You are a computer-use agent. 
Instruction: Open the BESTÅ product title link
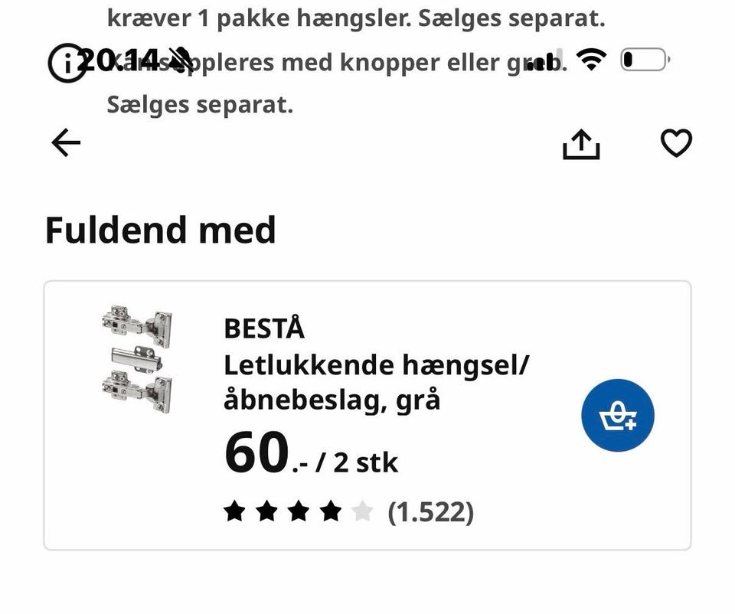[264, 328]
